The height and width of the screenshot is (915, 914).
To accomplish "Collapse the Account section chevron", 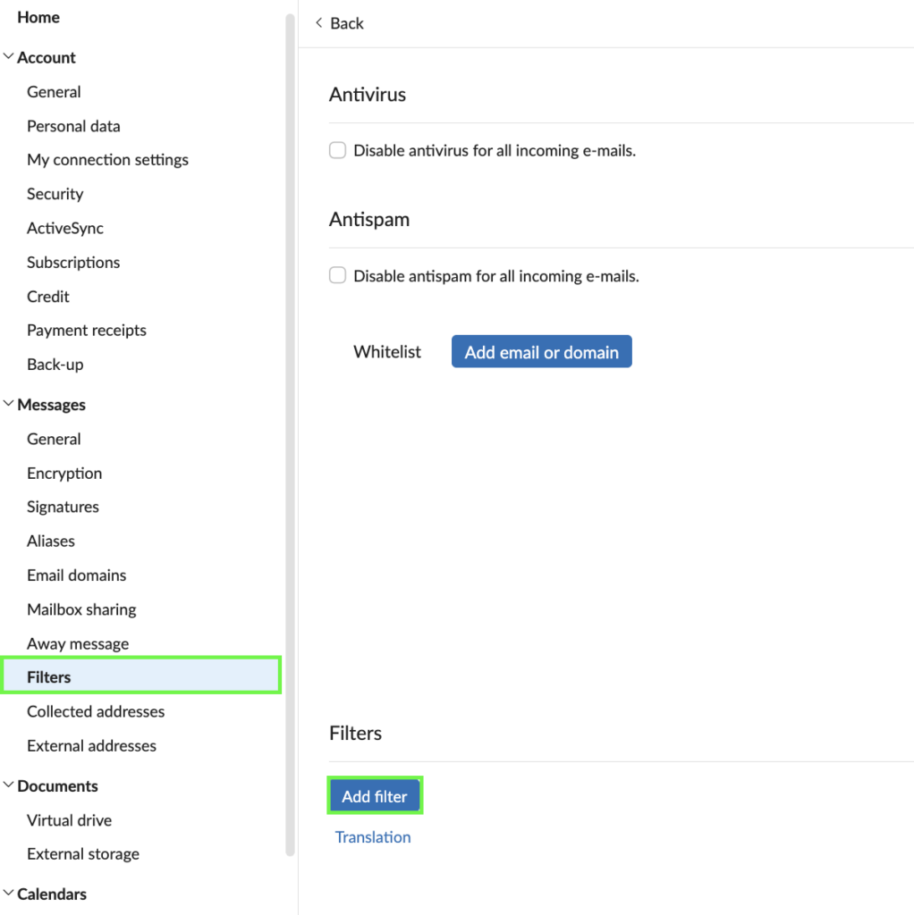I will point(9,57).
